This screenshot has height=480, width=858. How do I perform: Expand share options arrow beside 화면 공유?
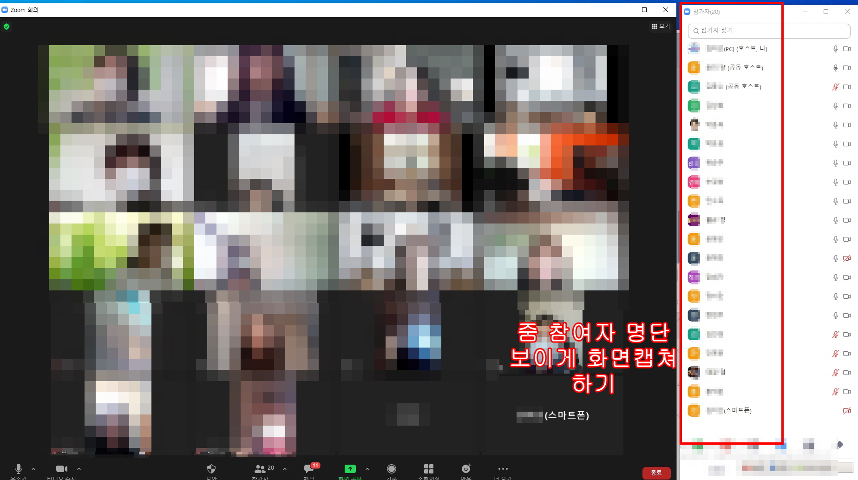[x=367, y=469]
